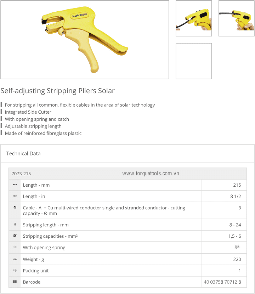
Task: Click the Self-adjusting Stripping Pliers Solar title
Action: pos(58,91)
